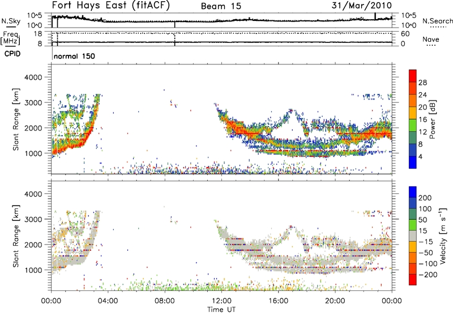Click '24' on the power colorbar
This screenshot has height=313, width=453.
[x=422, y=95]
